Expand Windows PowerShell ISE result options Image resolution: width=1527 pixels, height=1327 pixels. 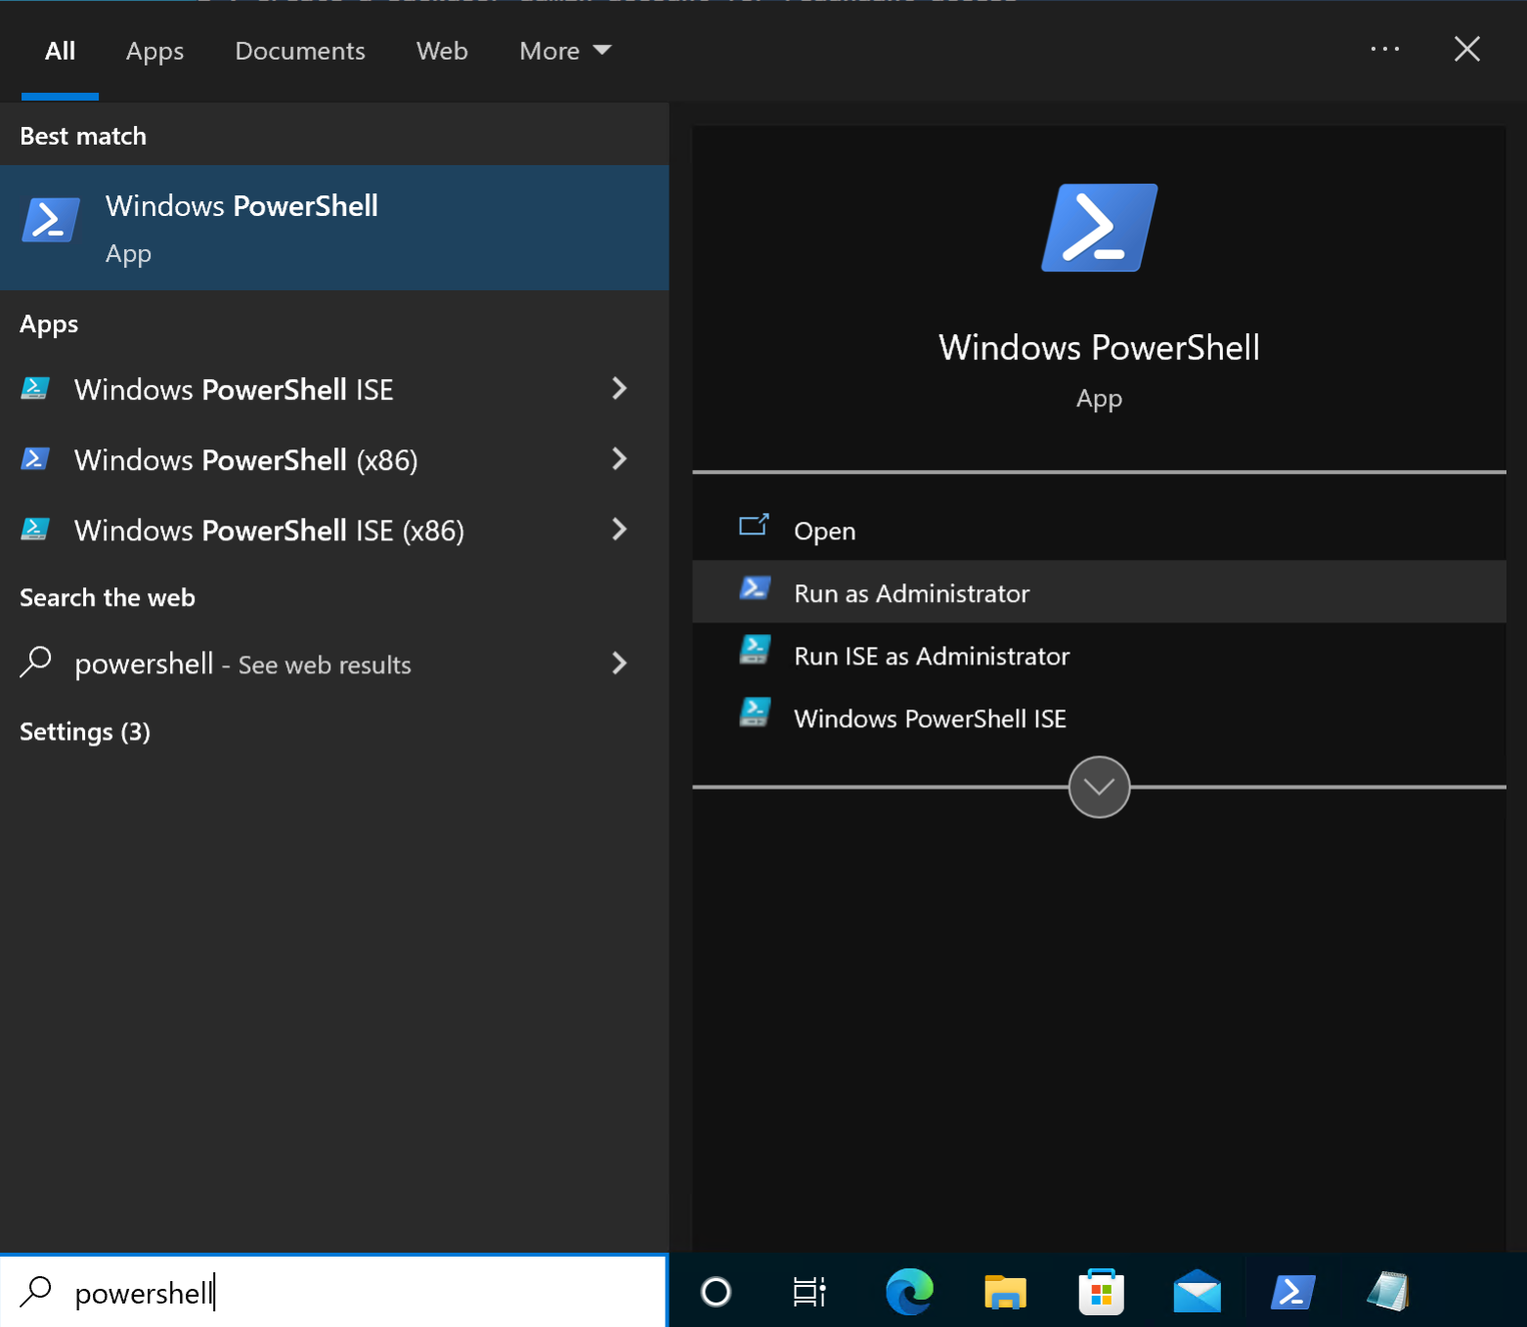point(620,389)
